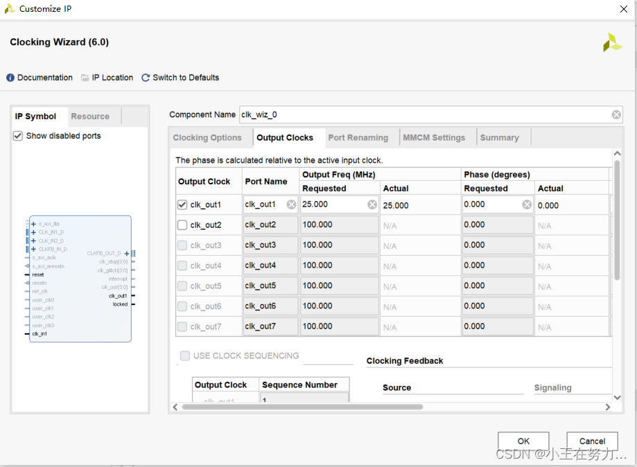Click the clk_out5 requested phase field

pos(498,286)
